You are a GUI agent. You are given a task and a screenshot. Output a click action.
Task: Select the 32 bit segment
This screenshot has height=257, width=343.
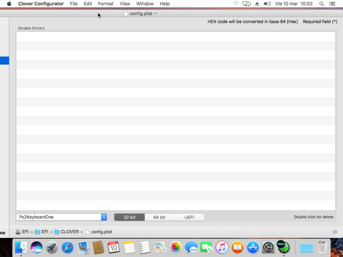point(129,217)
